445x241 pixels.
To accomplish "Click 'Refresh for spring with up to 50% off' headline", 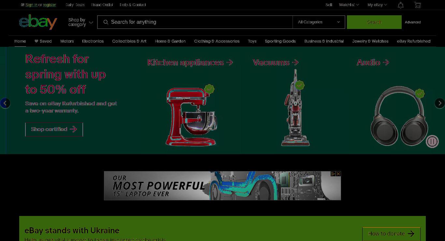I will click(x=65, y=74).
